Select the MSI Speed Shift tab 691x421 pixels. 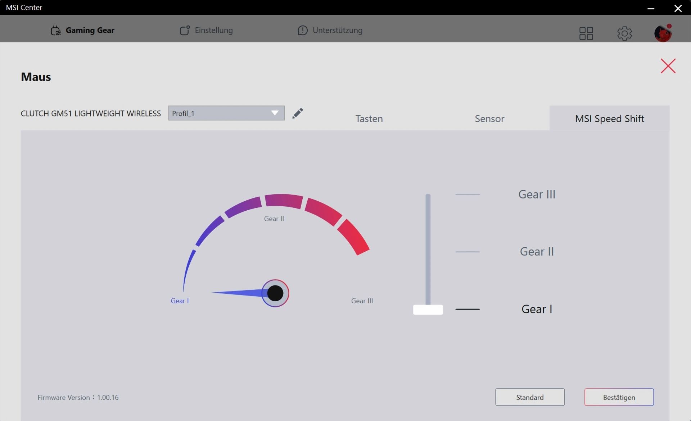point(609,118)
